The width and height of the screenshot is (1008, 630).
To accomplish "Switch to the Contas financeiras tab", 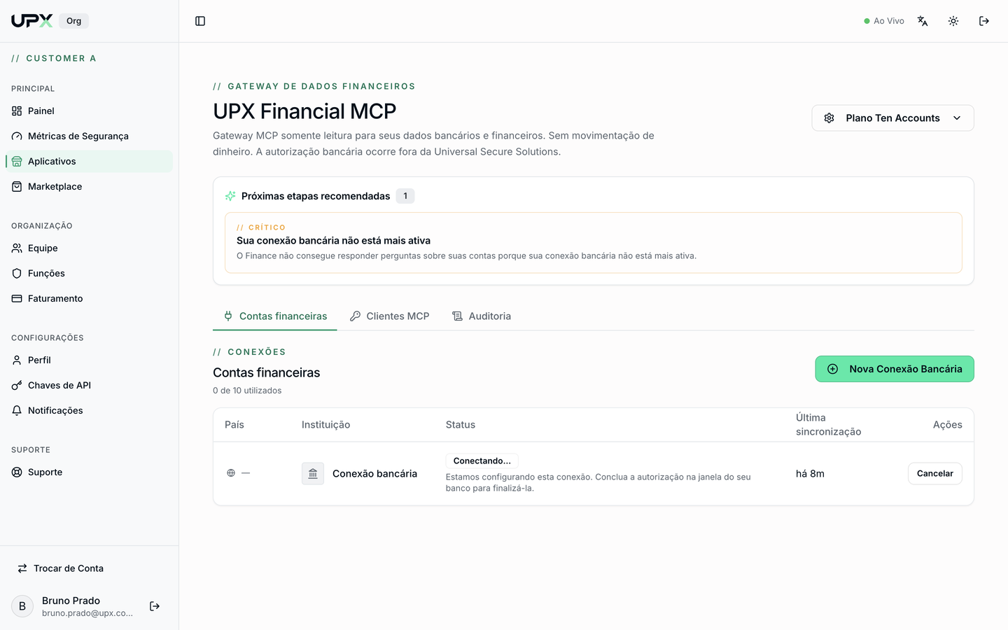I will coord(275,316).
